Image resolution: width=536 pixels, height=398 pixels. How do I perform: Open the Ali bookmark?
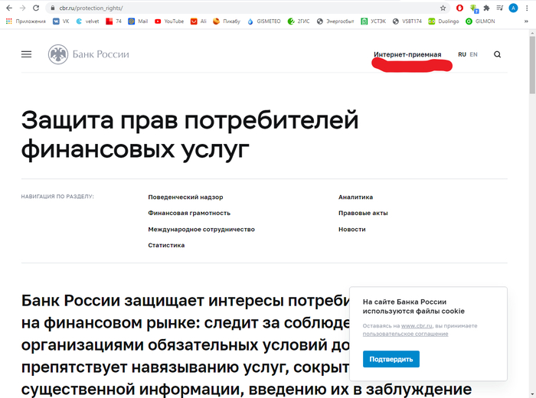[198, 21]
